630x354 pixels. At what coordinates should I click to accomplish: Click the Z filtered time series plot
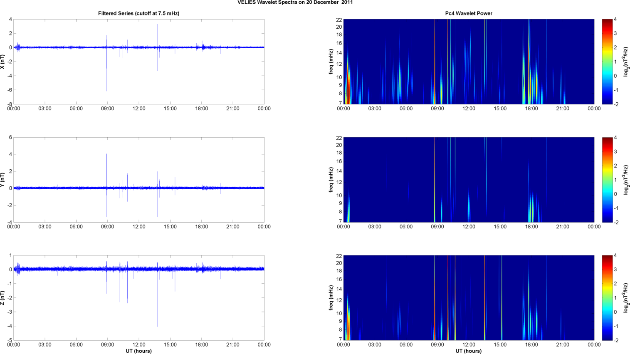pyautogui.click(x=138, y=298)
